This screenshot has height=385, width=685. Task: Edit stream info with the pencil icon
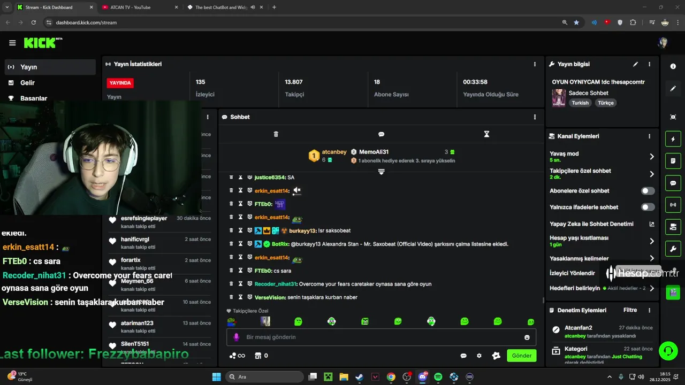coord(636,64)
